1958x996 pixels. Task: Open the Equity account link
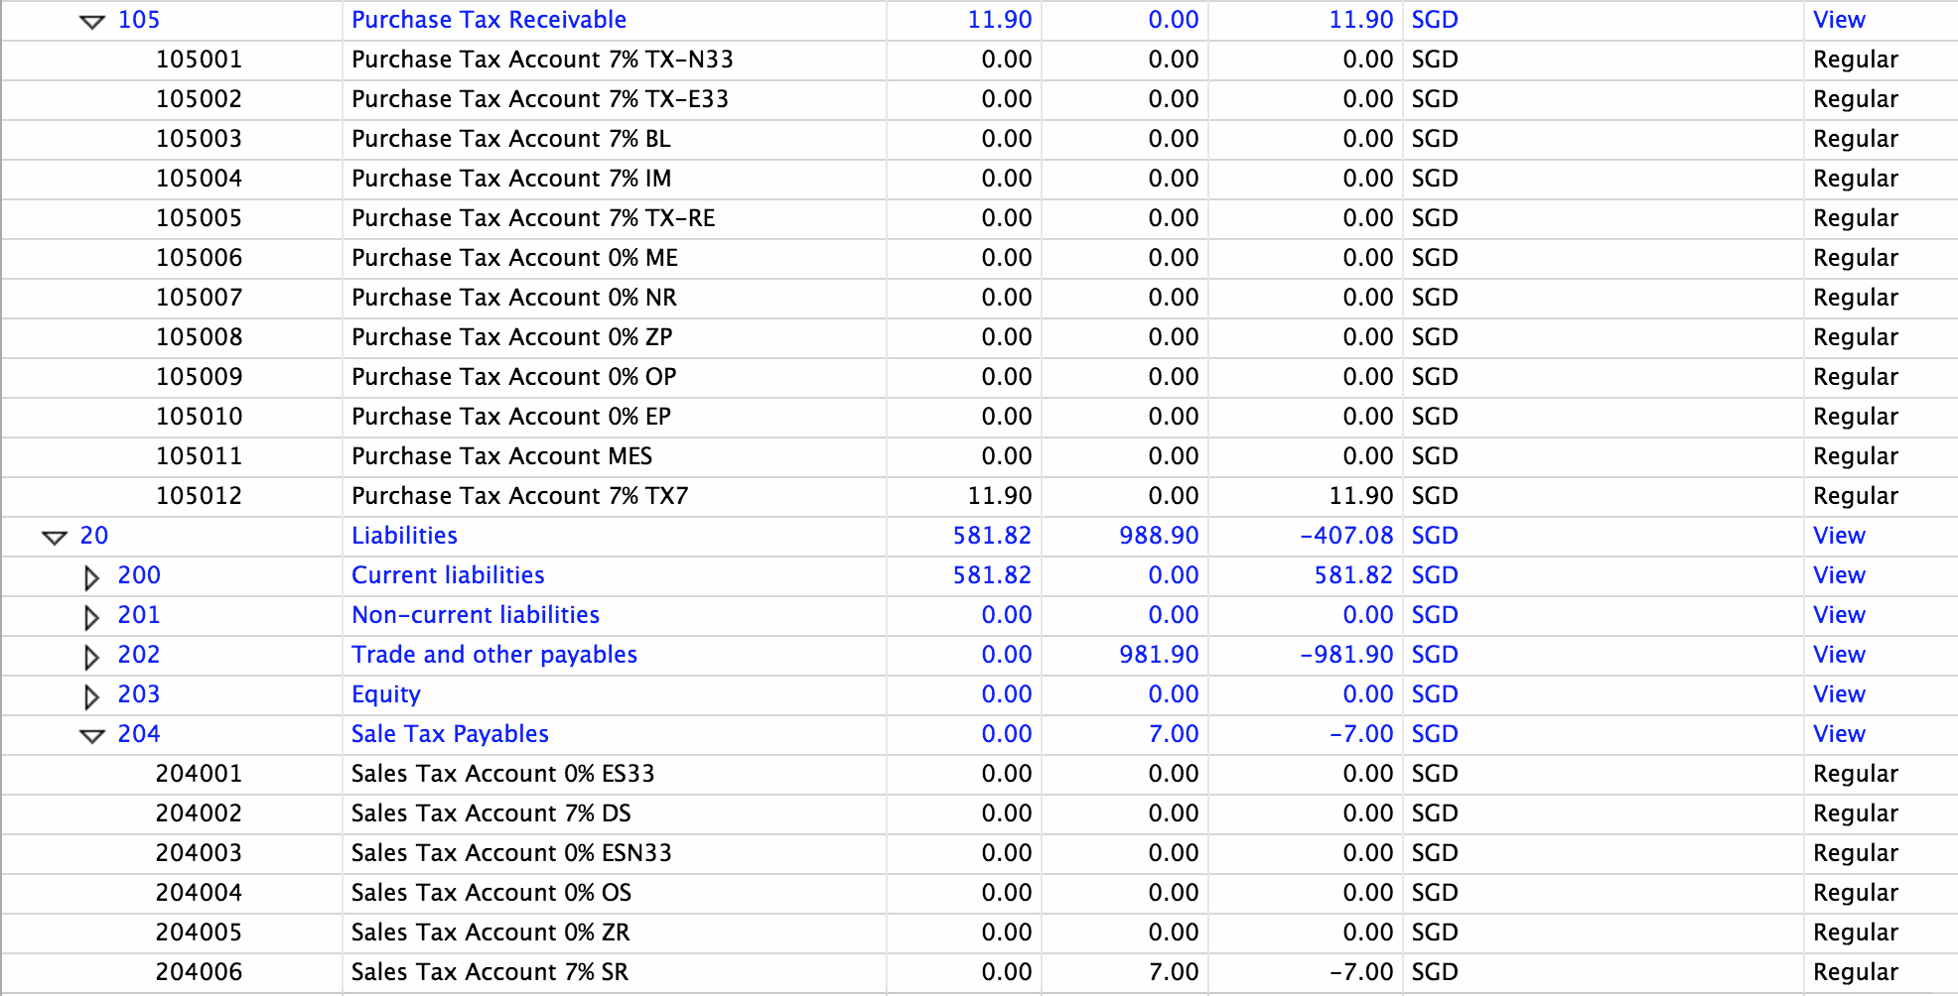pos(386,694)
